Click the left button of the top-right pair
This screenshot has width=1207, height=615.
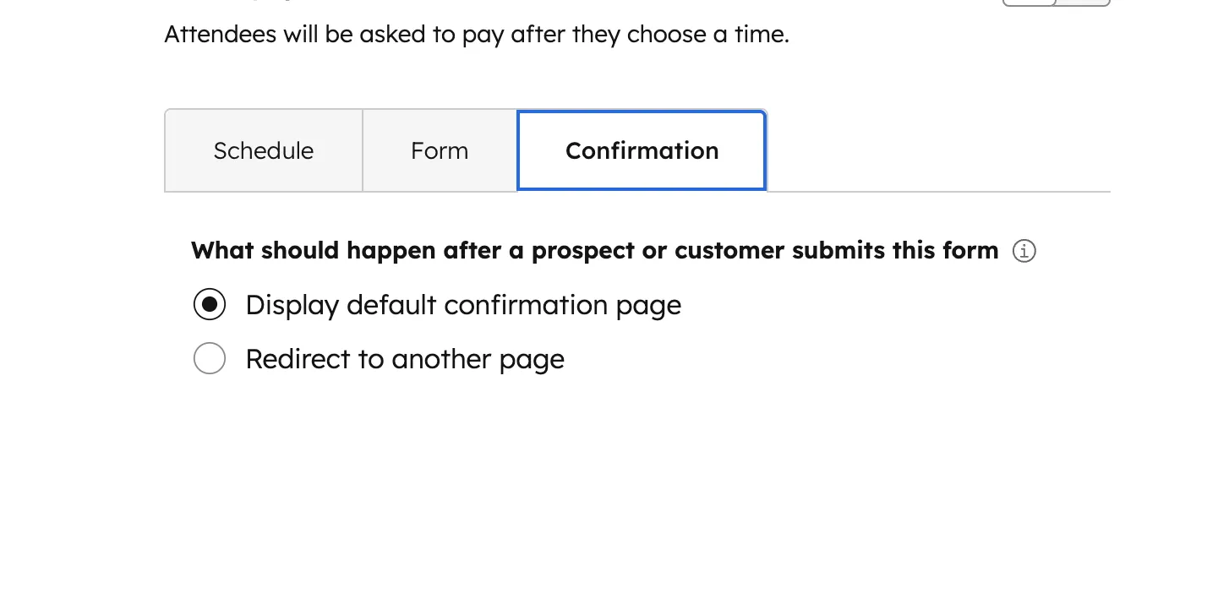coord(1028,2)
